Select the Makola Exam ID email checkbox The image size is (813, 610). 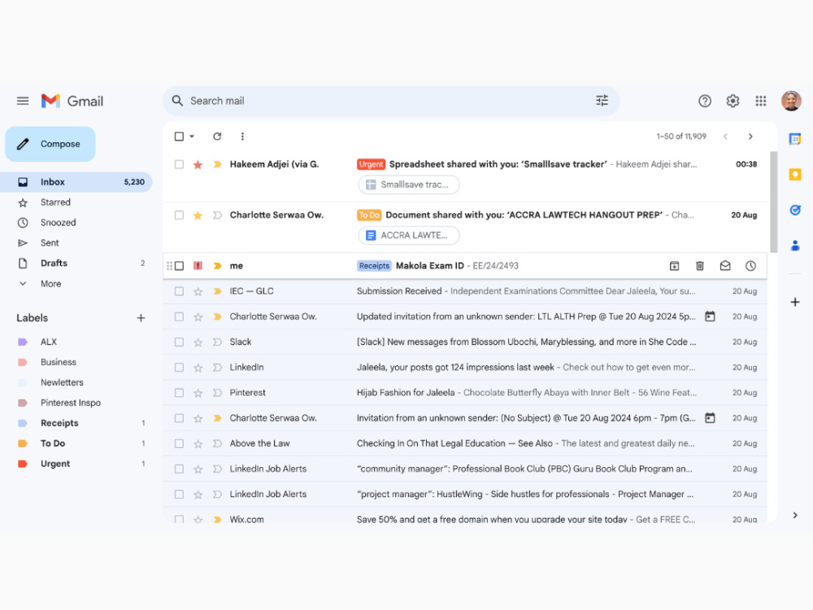tap(179, 266)
